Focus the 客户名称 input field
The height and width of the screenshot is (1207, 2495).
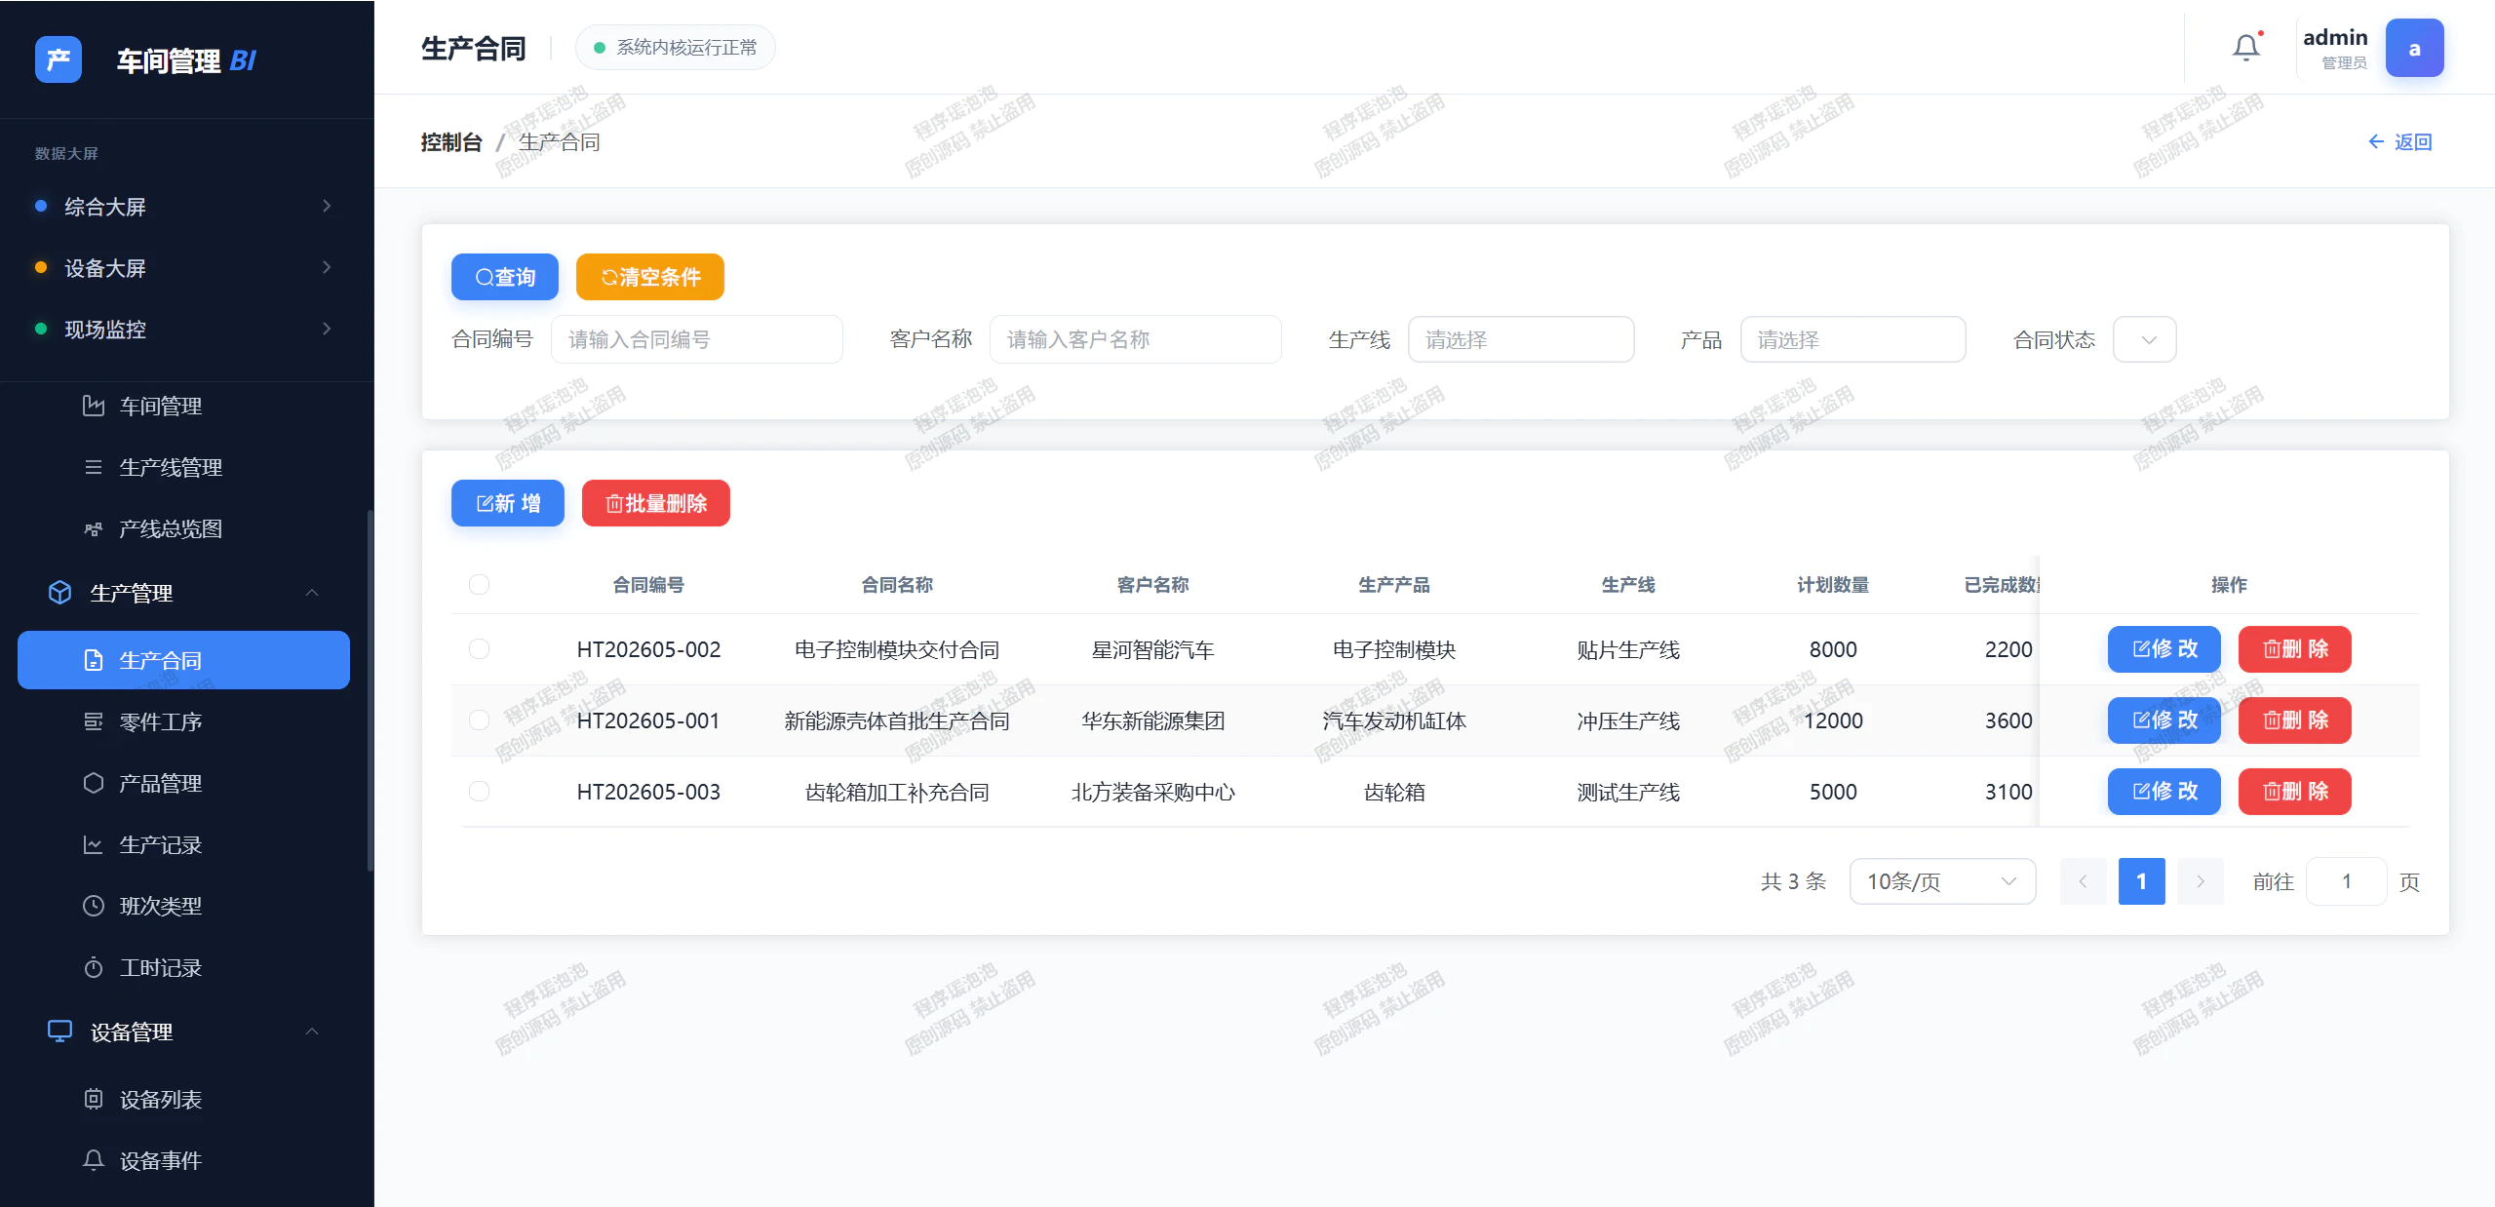point(1136,339)
